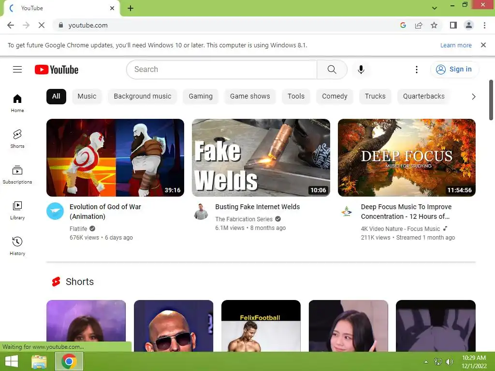This screenshot has height=371, width=495.
Task: Select the Trucks filter chip
Action: 375,96
